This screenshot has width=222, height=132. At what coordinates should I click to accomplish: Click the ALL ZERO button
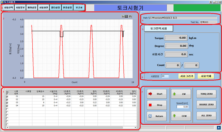pyautogui.click(x=207, y=116)
